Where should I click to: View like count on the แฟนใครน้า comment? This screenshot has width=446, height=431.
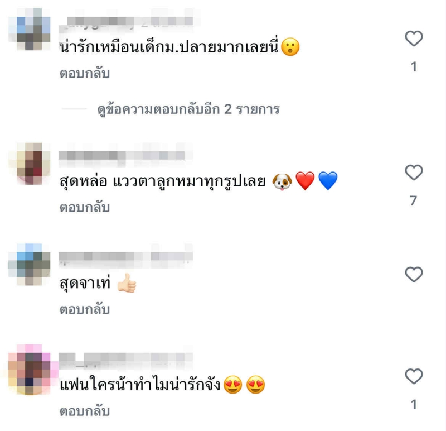[414, 405]
